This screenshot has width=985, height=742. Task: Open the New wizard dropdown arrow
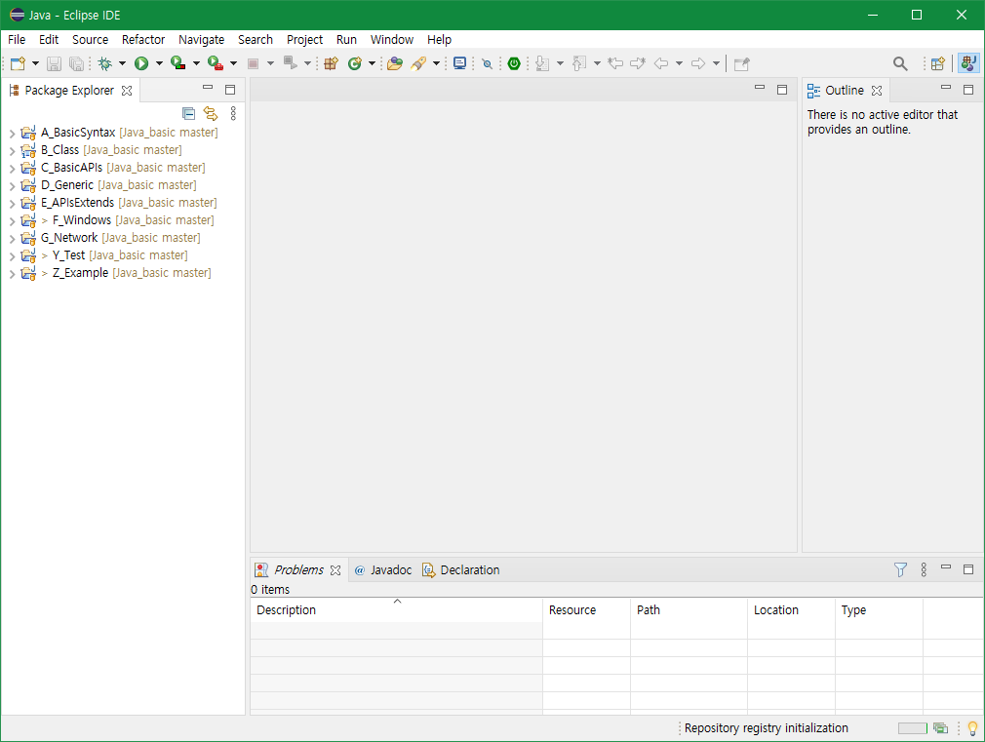click(x=35, y=63)
